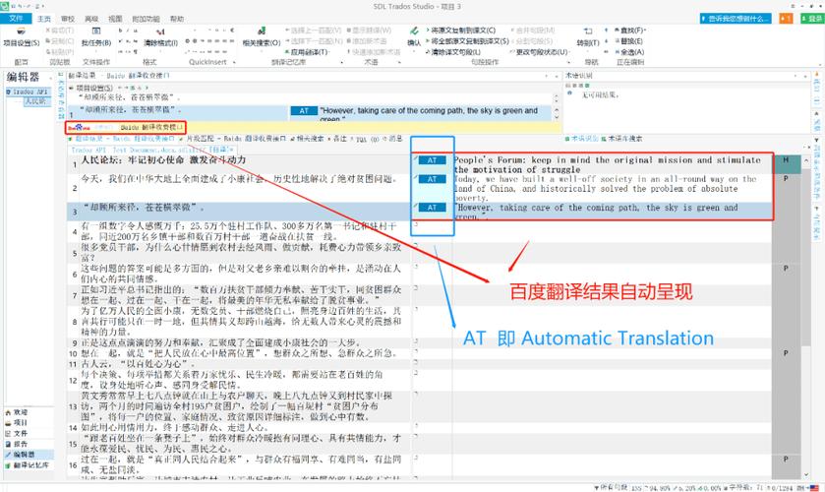
Task: Switch to the 备注 panel tab
Action: (x=337, y=139)
